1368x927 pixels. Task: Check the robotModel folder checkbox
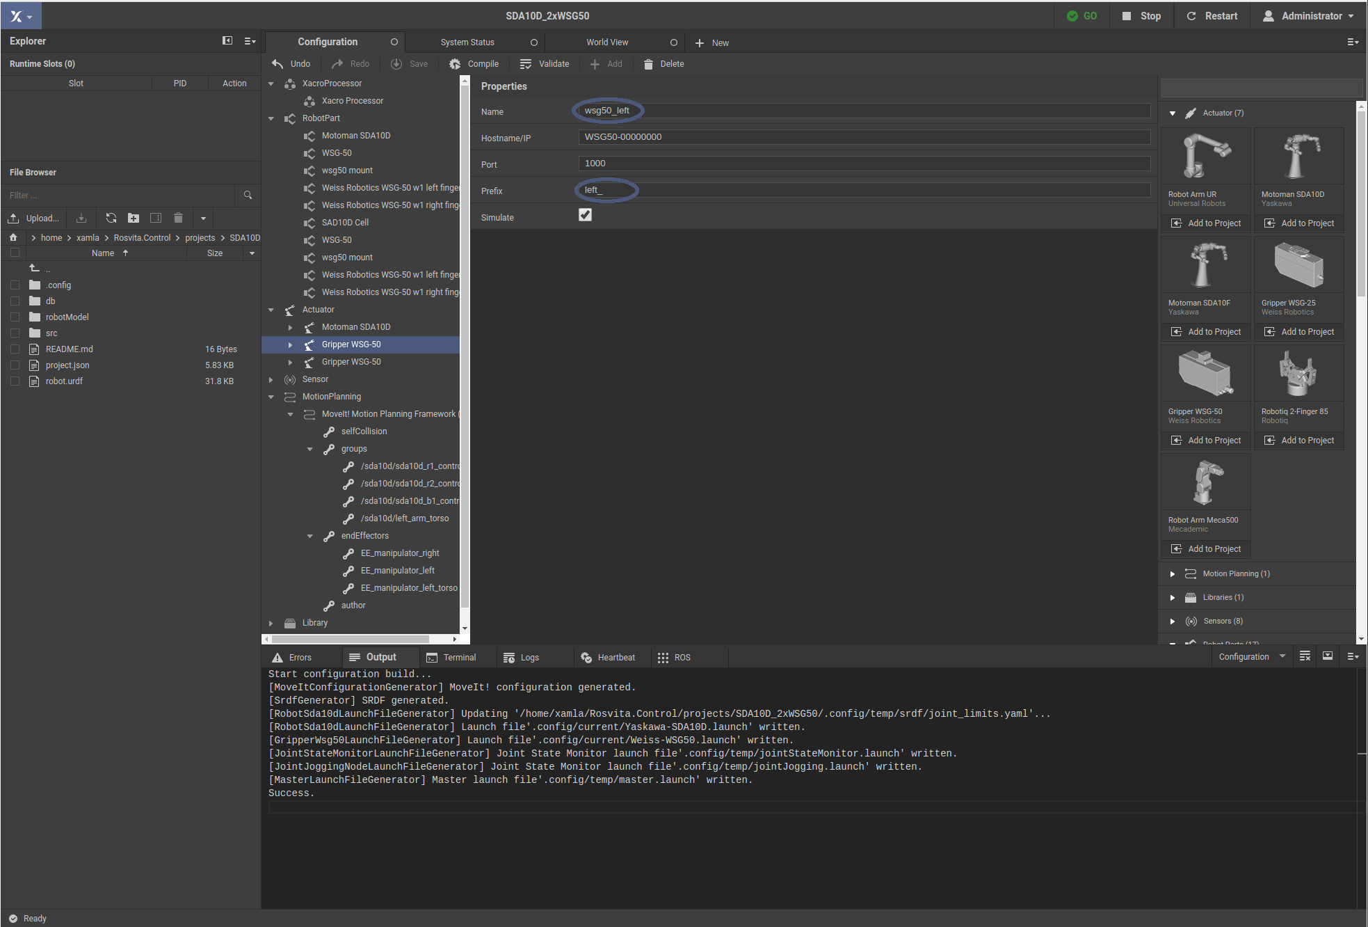point(15,317)
